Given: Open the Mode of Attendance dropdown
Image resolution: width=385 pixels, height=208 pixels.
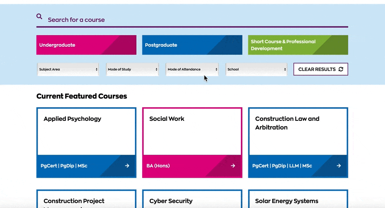Looking at the screenshot, I should click(x=192, y=69).
